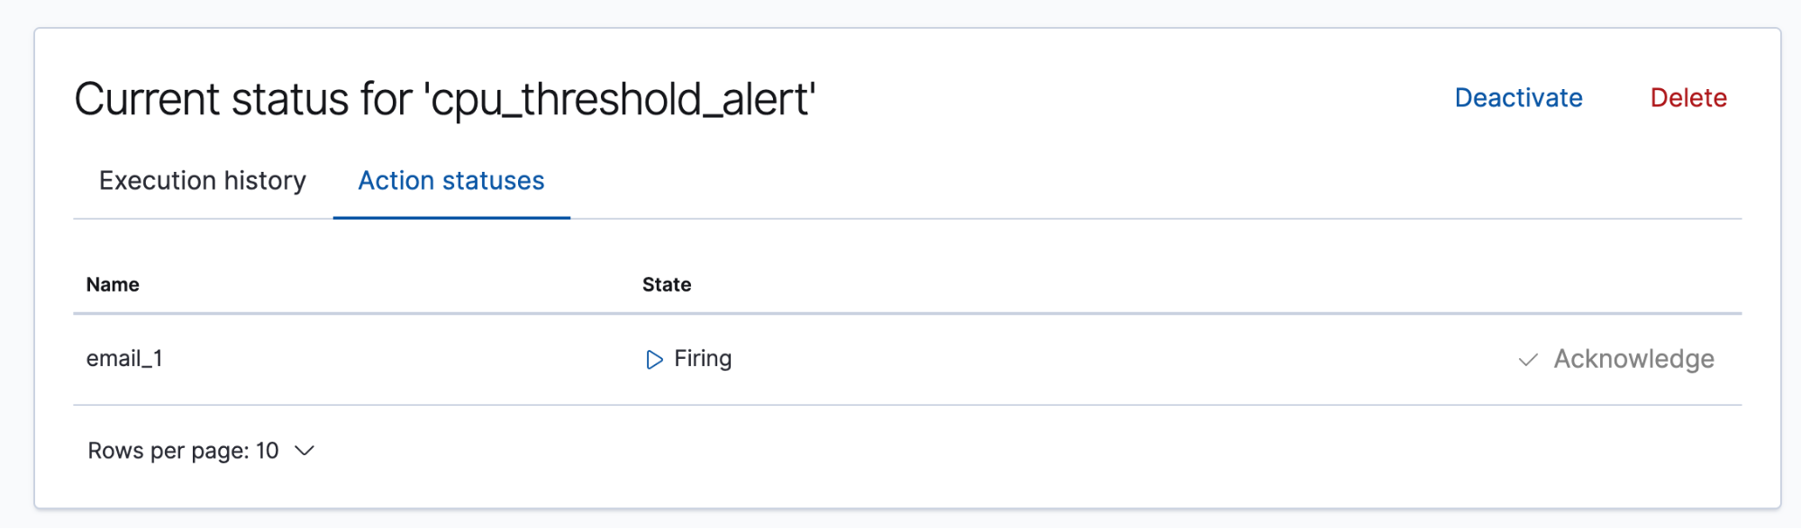Delete the cpu_threshold_alert watch
1801x529 pixels.
(1688, 97)
